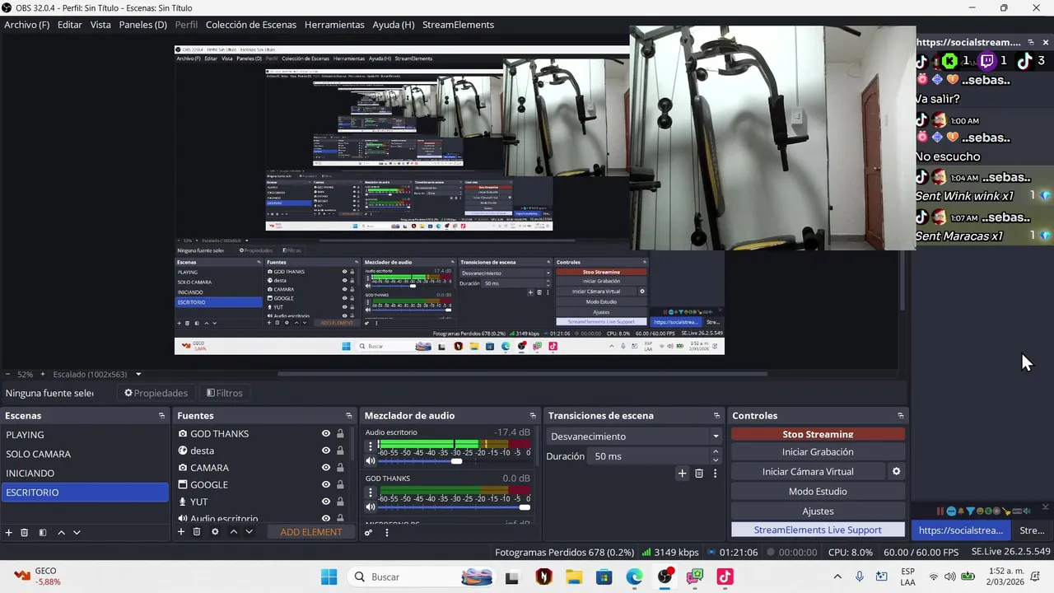The height and width of the screenshot is (593, 1054).
Task: Move source down in Fuentes toolbar
Action: tap(249, 532)
